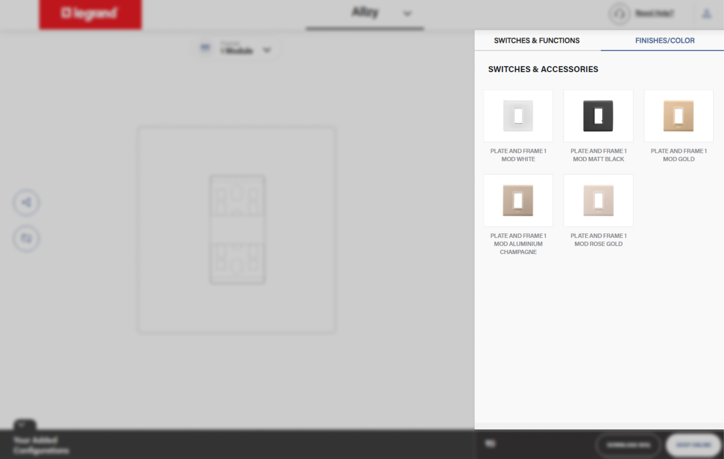724x459 pixels.
Task: Choose the Mod Rose Gold plate finish
Action: 598,201
